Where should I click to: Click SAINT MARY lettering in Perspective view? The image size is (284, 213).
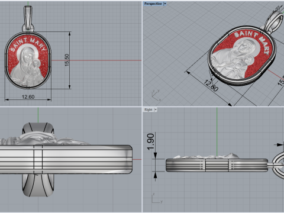[x=253, y=40]
